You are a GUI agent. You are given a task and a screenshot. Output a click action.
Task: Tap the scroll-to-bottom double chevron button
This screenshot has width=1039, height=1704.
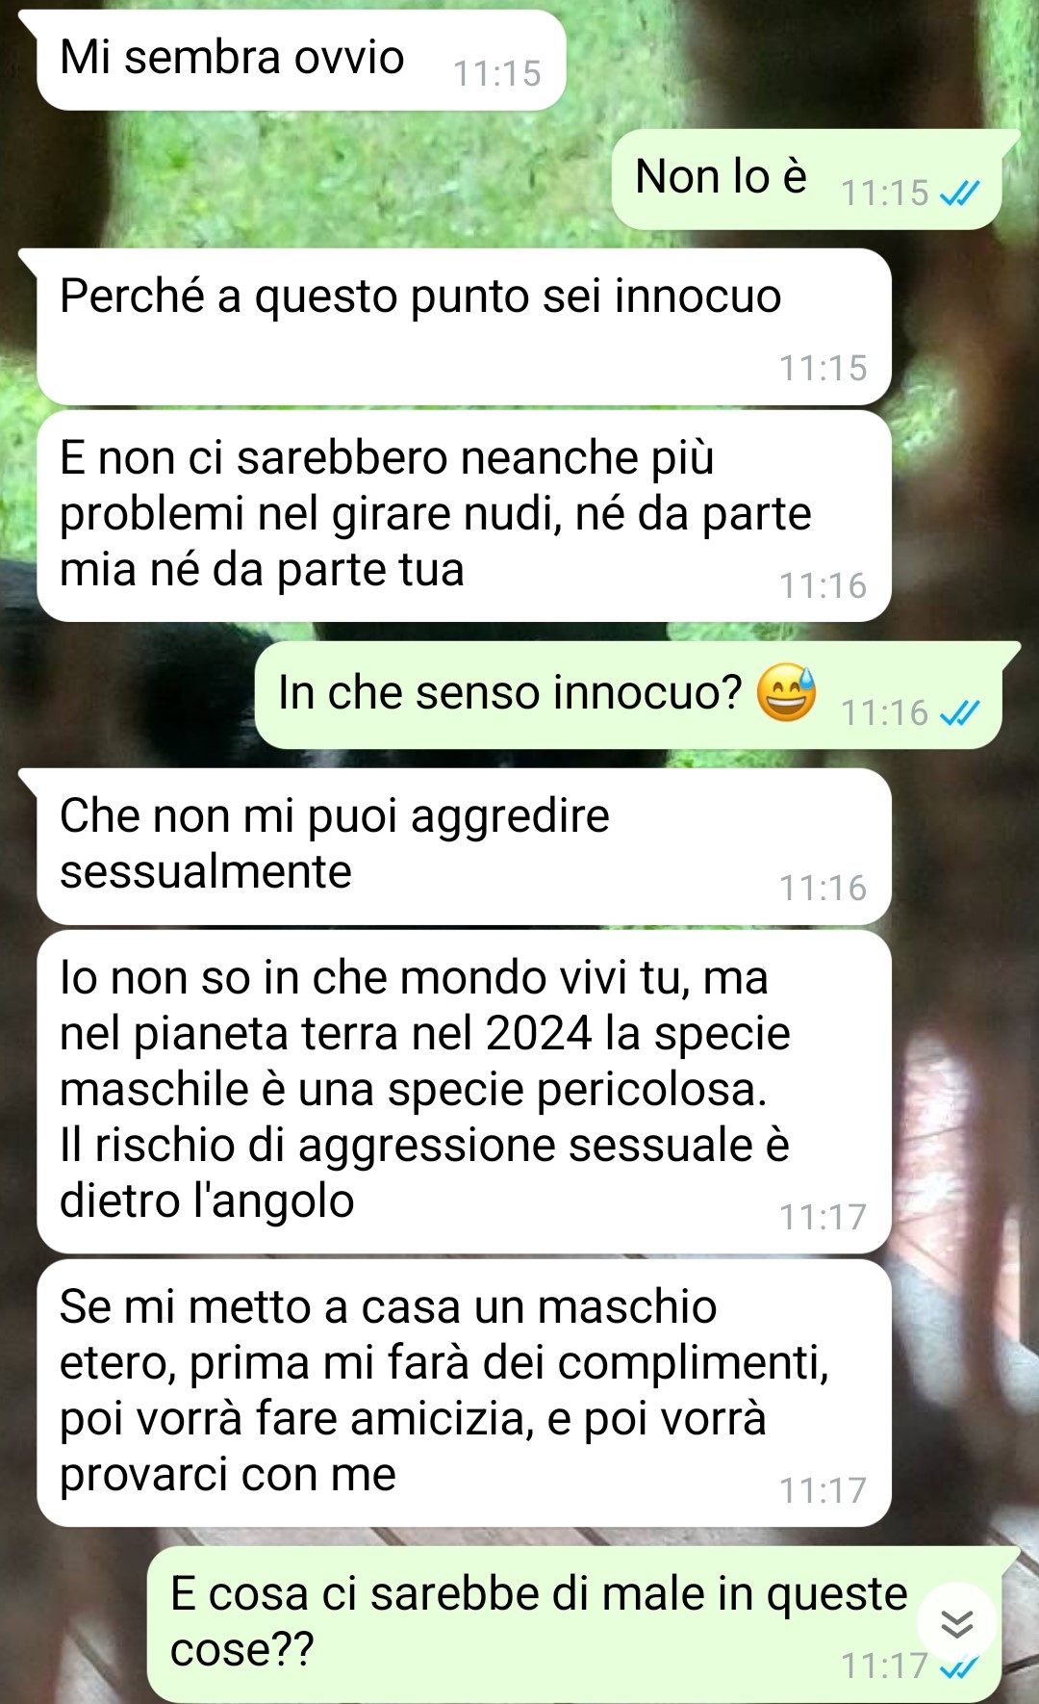coord(956,1624)
